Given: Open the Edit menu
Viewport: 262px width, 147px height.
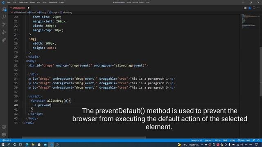Looking at the screenshot, I should 15,2.
